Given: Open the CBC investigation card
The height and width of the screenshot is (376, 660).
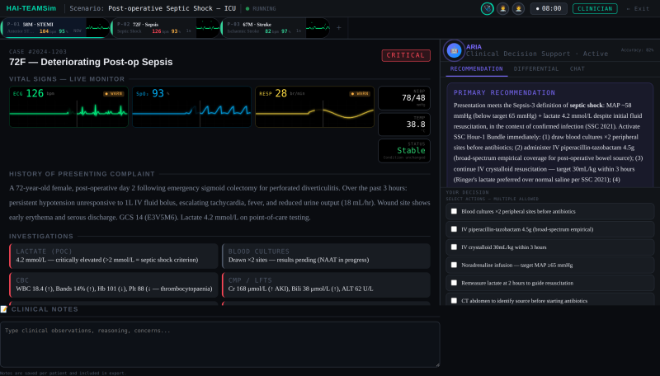Looking at the screenshot, I should point(114,284).
